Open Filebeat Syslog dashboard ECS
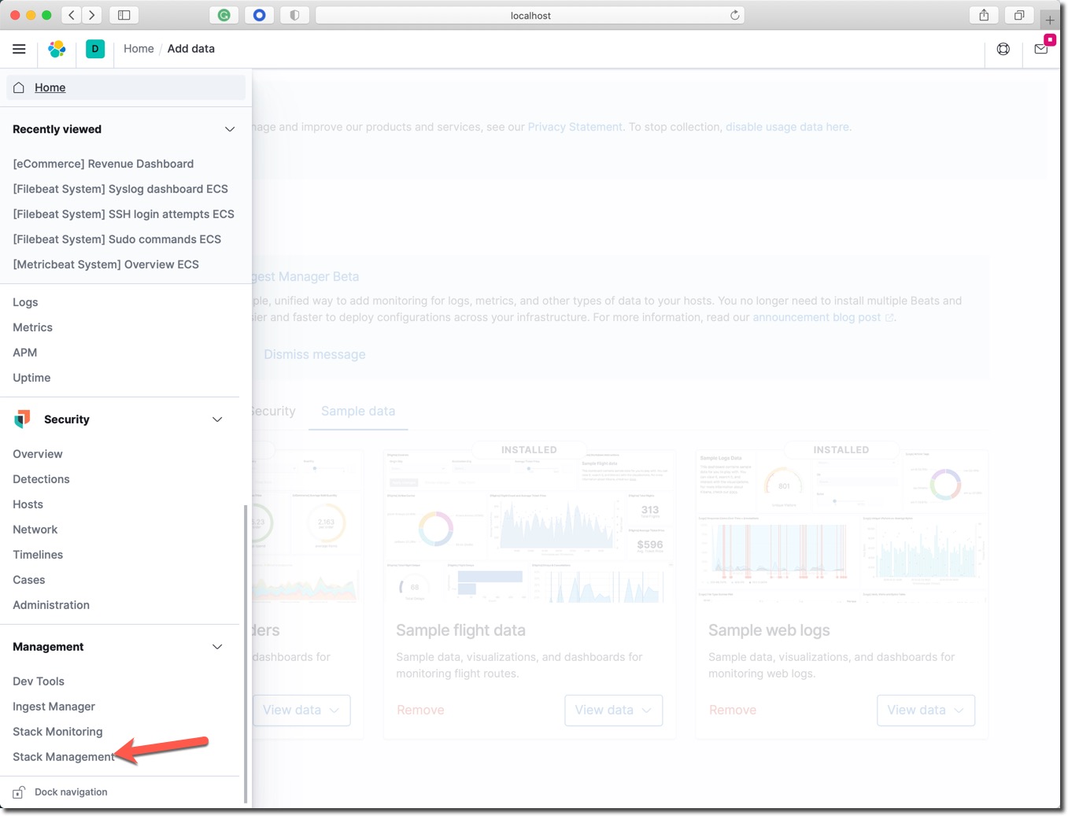1068x816 pixels. coord(120,189)
